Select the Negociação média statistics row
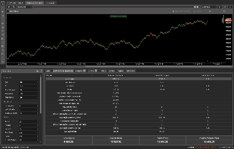 [138, 131]
